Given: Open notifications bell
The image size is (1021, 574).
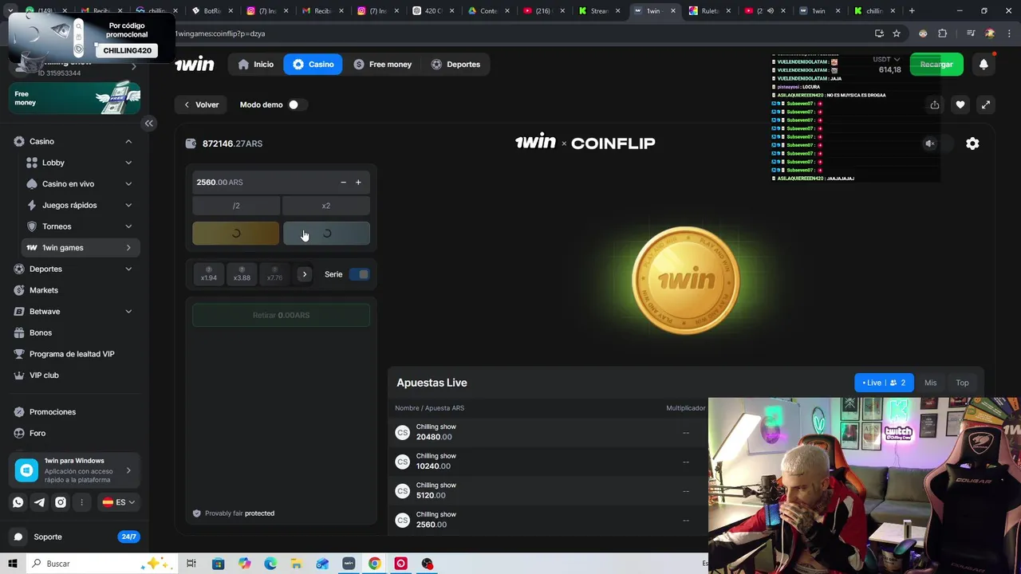Looking at the screenshot, I should click(984, 65).
